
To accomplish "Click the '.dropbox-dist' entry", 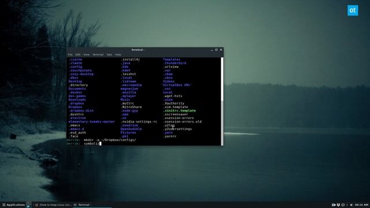I will 81,110.
